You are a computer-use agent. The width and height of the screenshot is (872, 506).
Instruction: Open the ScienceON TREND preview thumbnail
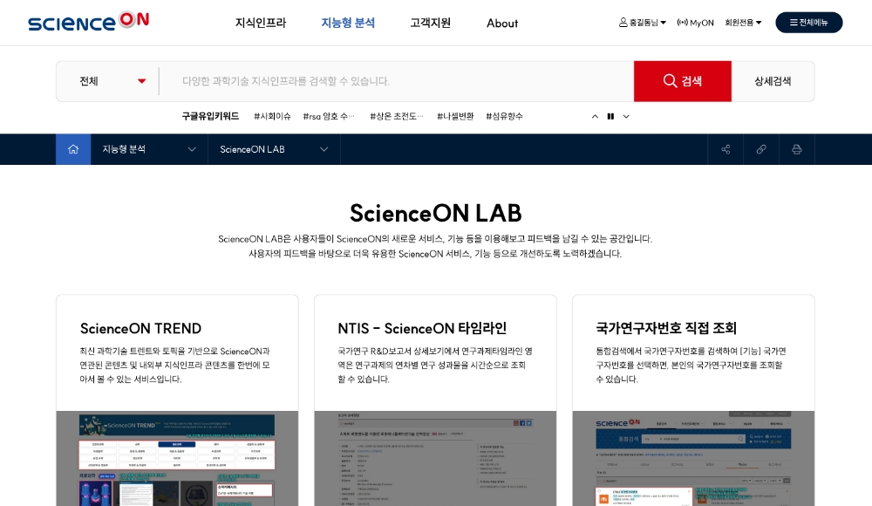tap(177, 459)
